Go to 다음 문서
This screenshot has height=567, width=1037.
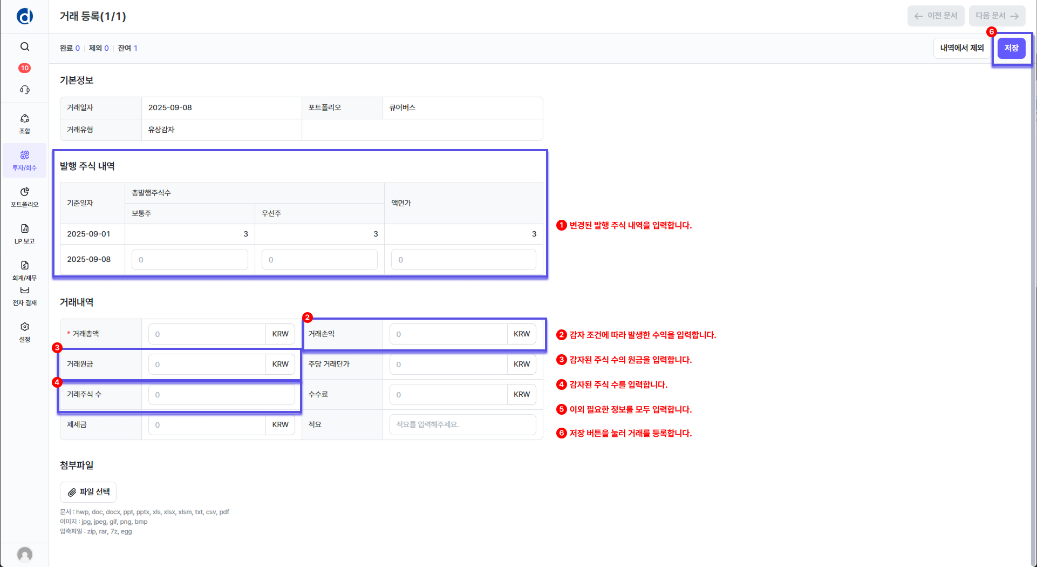997,16
